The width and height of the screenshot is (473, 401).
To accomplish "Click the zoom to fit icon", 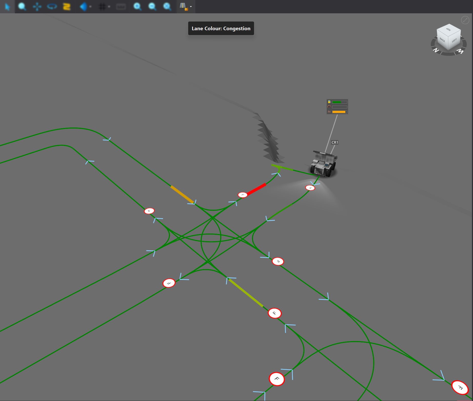I will [167, 7].
